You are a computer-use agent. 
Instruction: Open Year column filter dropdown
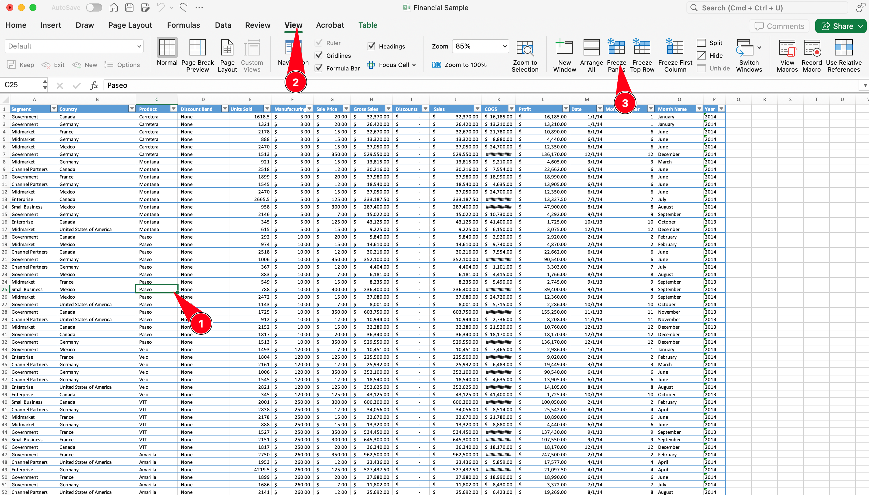[721, 109]
